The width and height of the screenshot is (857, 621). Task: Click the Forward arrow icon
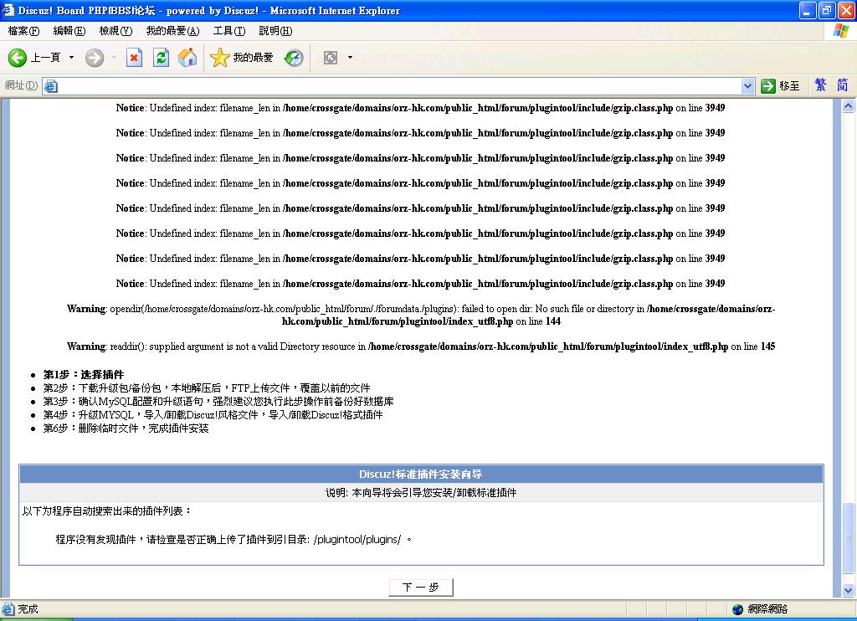point(95,58)
